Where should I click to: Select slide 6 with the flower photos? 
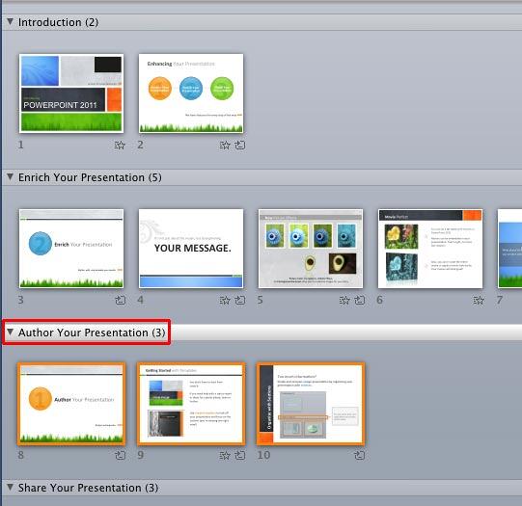pos(430,249)
